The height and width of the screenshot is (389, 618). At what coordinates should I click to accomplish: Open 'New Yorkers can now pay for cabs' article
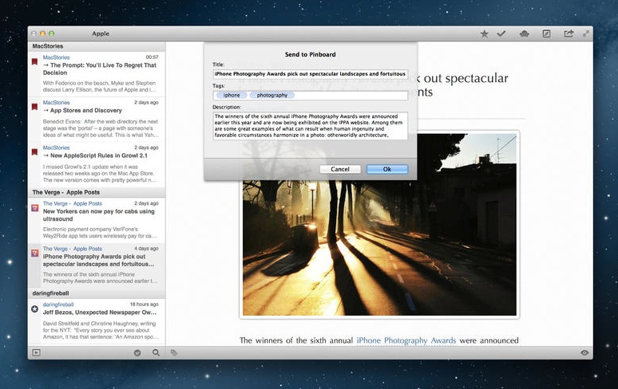tap(100, 214)
